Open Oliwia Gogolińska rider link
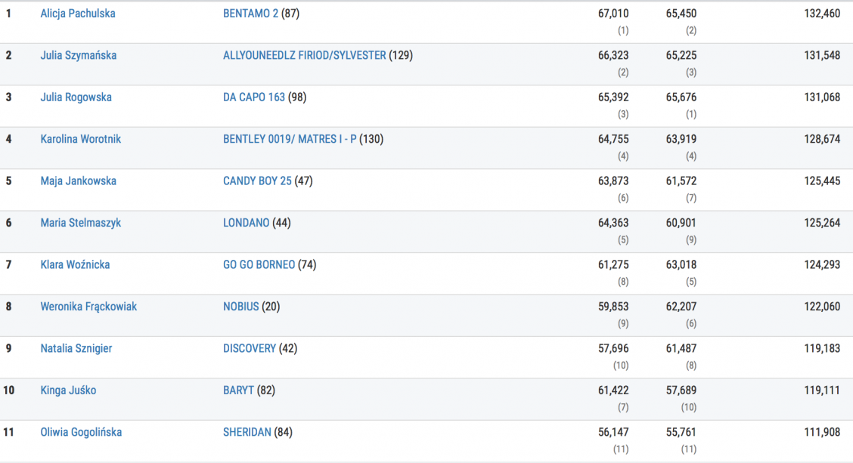The image size is (853, 463). point(81,432)
